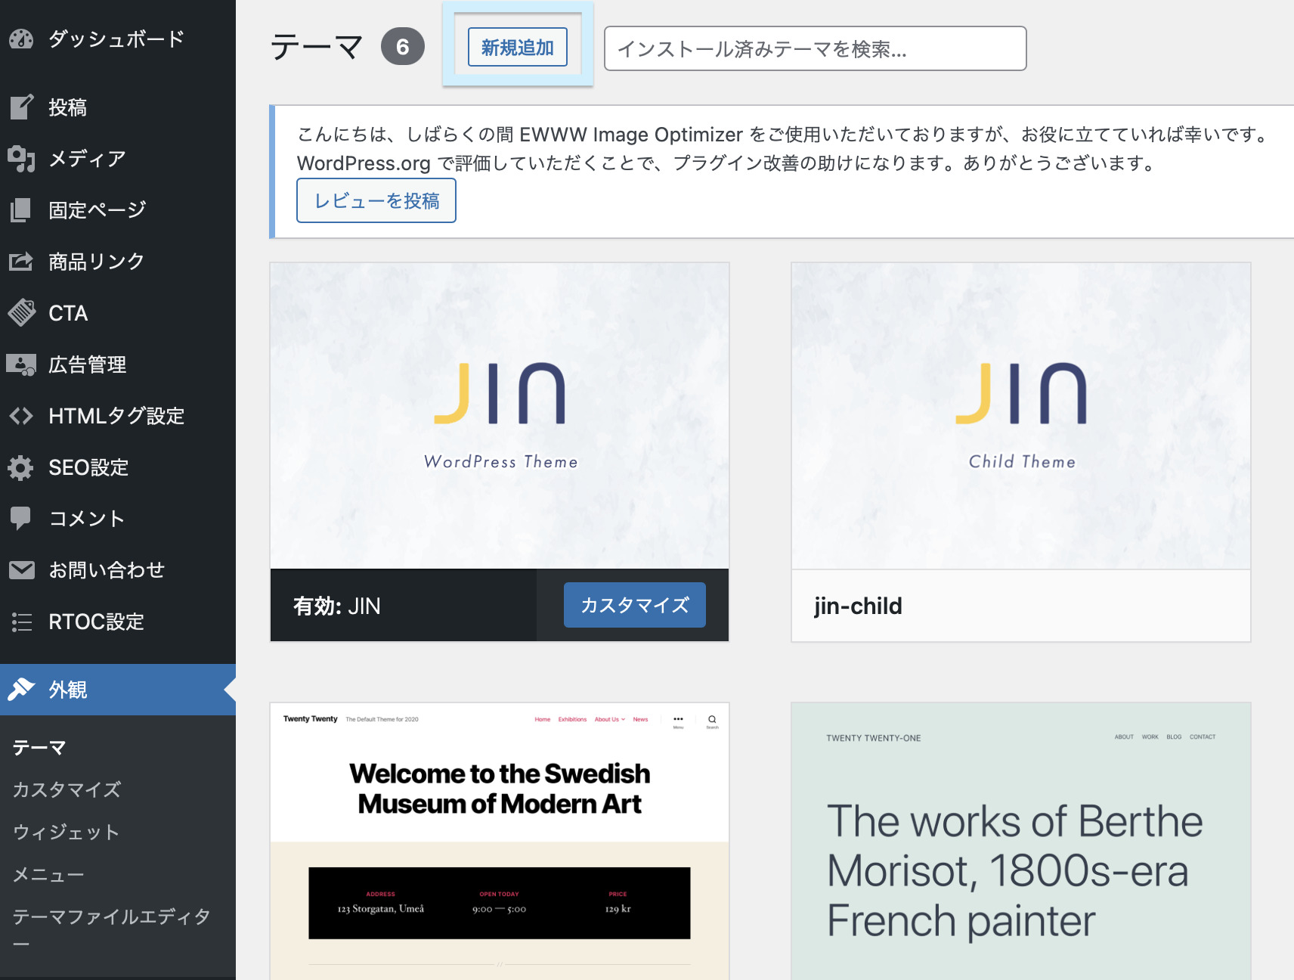Screen dimensions: 1294x980
Task: Click the 有効: JIN label
Action: pyautogui.click(x=337, y=606)
